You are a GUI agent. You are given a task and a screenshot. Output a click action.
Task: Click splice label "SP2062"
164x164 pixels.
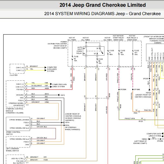[160, 141]
